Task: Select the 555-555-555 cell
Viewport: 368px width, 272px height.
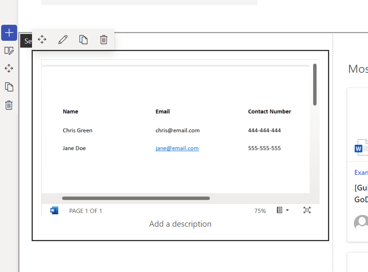Action: click(264, 148)
